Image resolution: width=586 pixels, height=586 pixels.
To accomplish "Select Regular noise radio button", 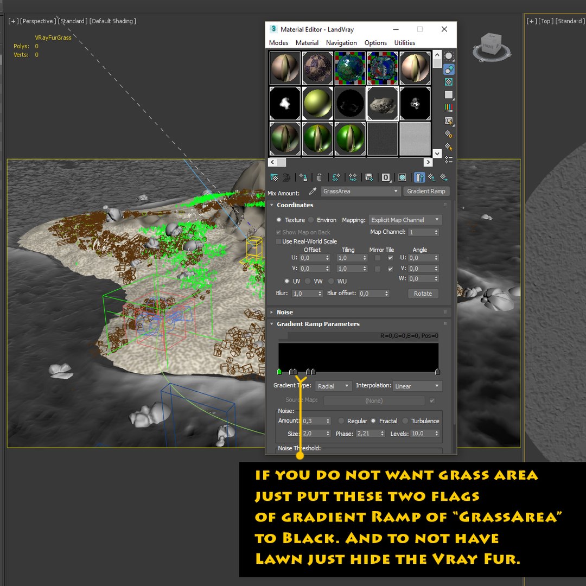I will click(341, 421).
